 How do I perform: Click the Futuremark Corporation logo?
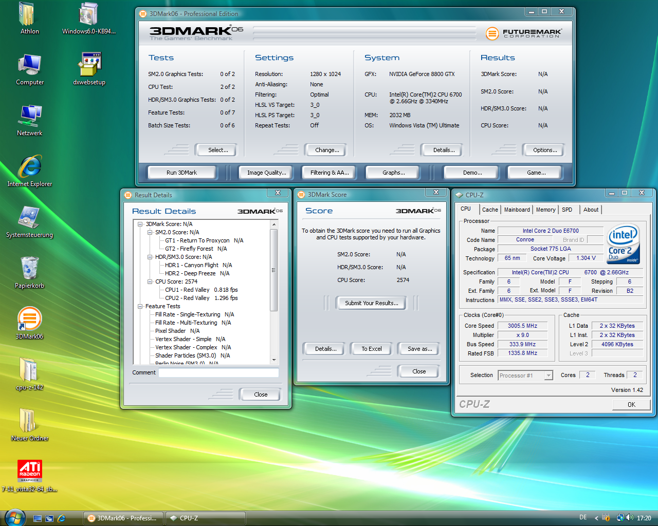tap(524, 33)
